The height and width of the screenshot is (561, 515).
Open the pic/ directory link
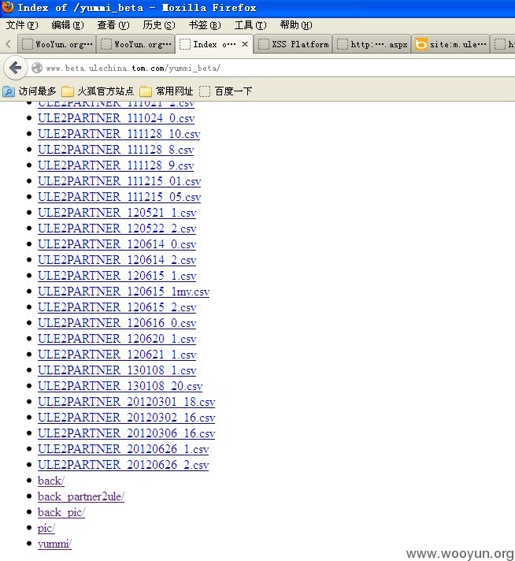coord(46,528)
